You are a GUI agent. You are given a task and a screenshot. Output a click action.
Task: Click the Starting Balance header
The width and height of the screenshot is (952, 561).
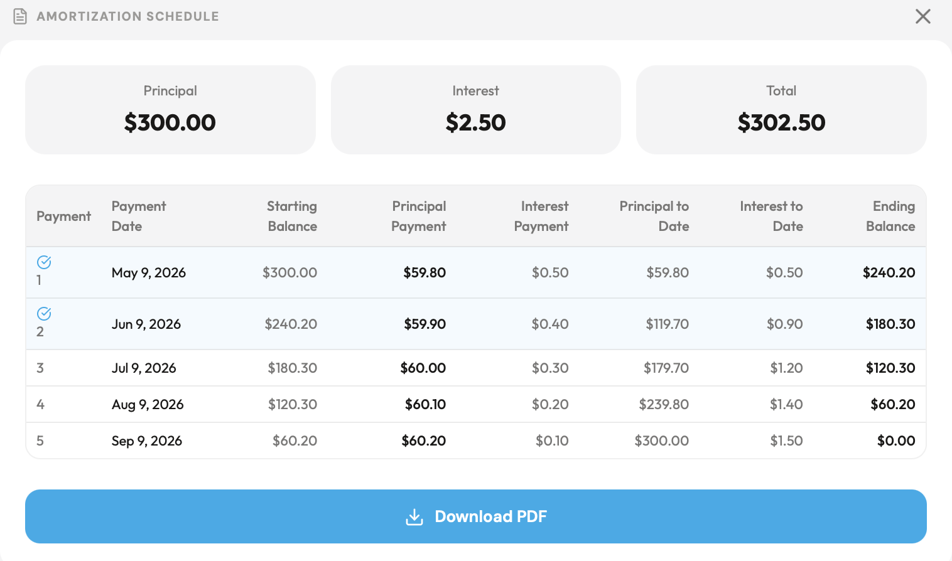(x=291, y=216)
